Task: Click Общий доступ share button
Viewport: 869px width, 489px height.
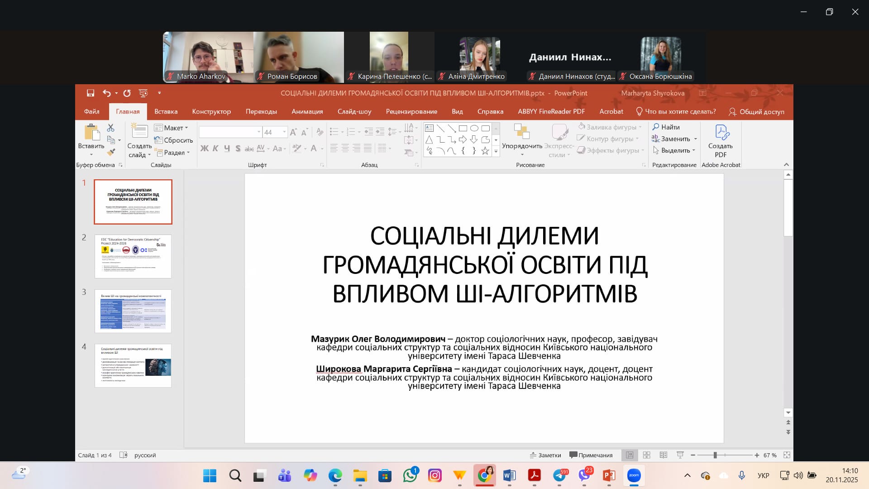Action: coord(756,111)
